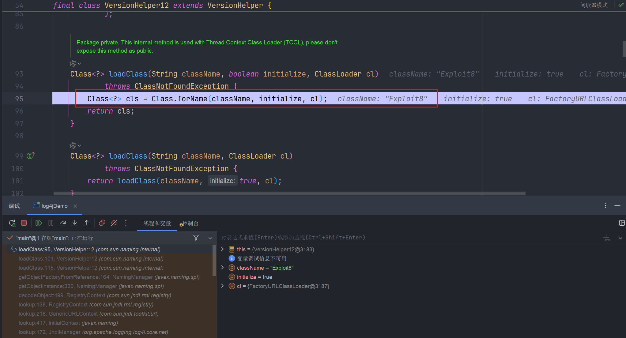
Task: View breakpoints with red circles icon
Action: pos(102,223)
